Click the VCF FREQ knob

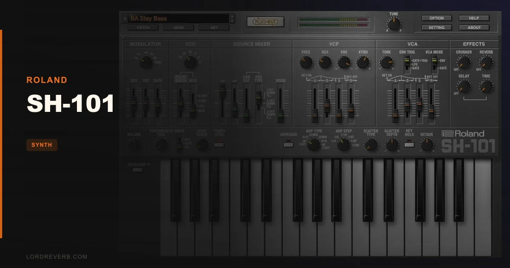(305, 63)
